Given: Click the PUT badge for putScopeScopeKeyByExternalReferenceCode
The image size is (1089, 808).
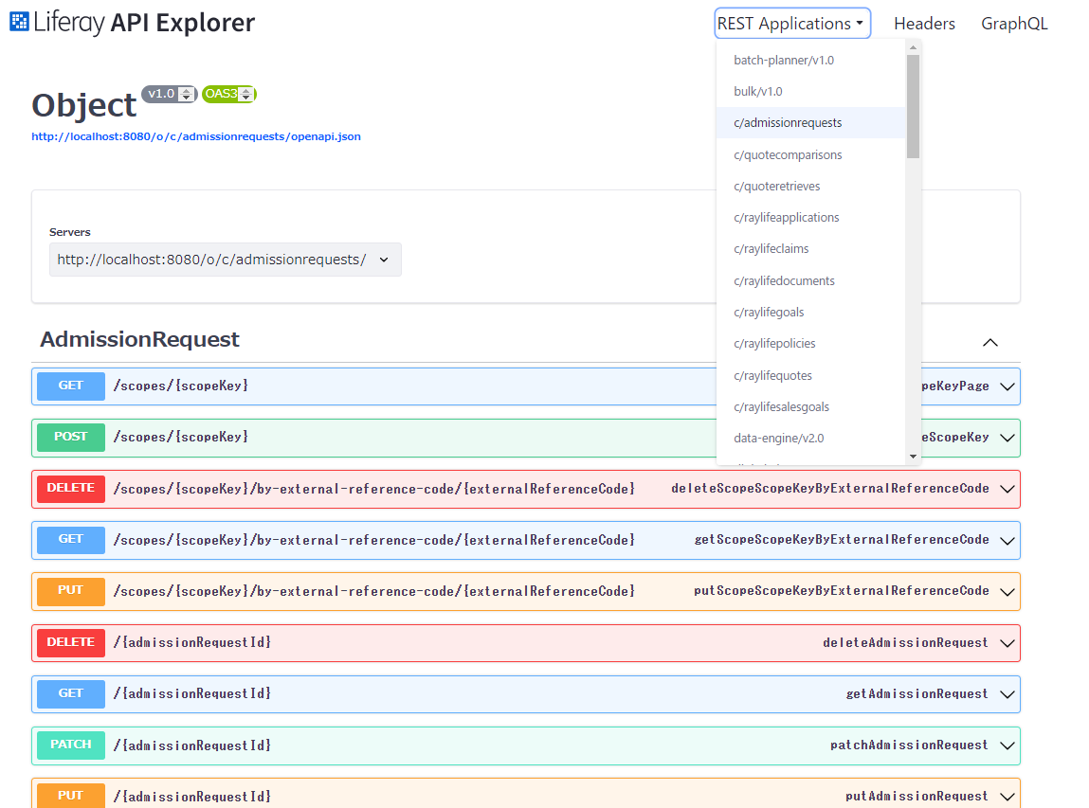Looking at the screenshot, I should (71, 591).
